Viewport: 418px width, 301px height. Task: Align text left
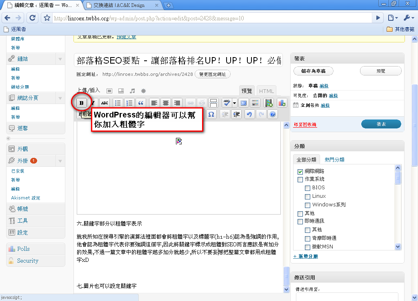(x=154, y=103)
